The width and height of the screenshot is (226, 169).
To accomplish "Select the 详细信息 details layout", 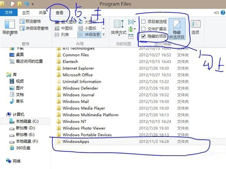I will click(x=89, y=35).
